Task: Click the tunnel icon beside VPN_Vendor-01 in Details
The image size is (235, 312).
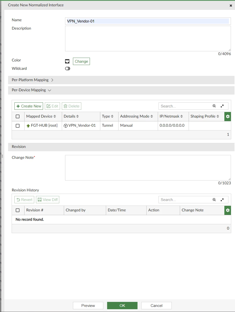Action: pyautogui.click(x=66, y=126)
